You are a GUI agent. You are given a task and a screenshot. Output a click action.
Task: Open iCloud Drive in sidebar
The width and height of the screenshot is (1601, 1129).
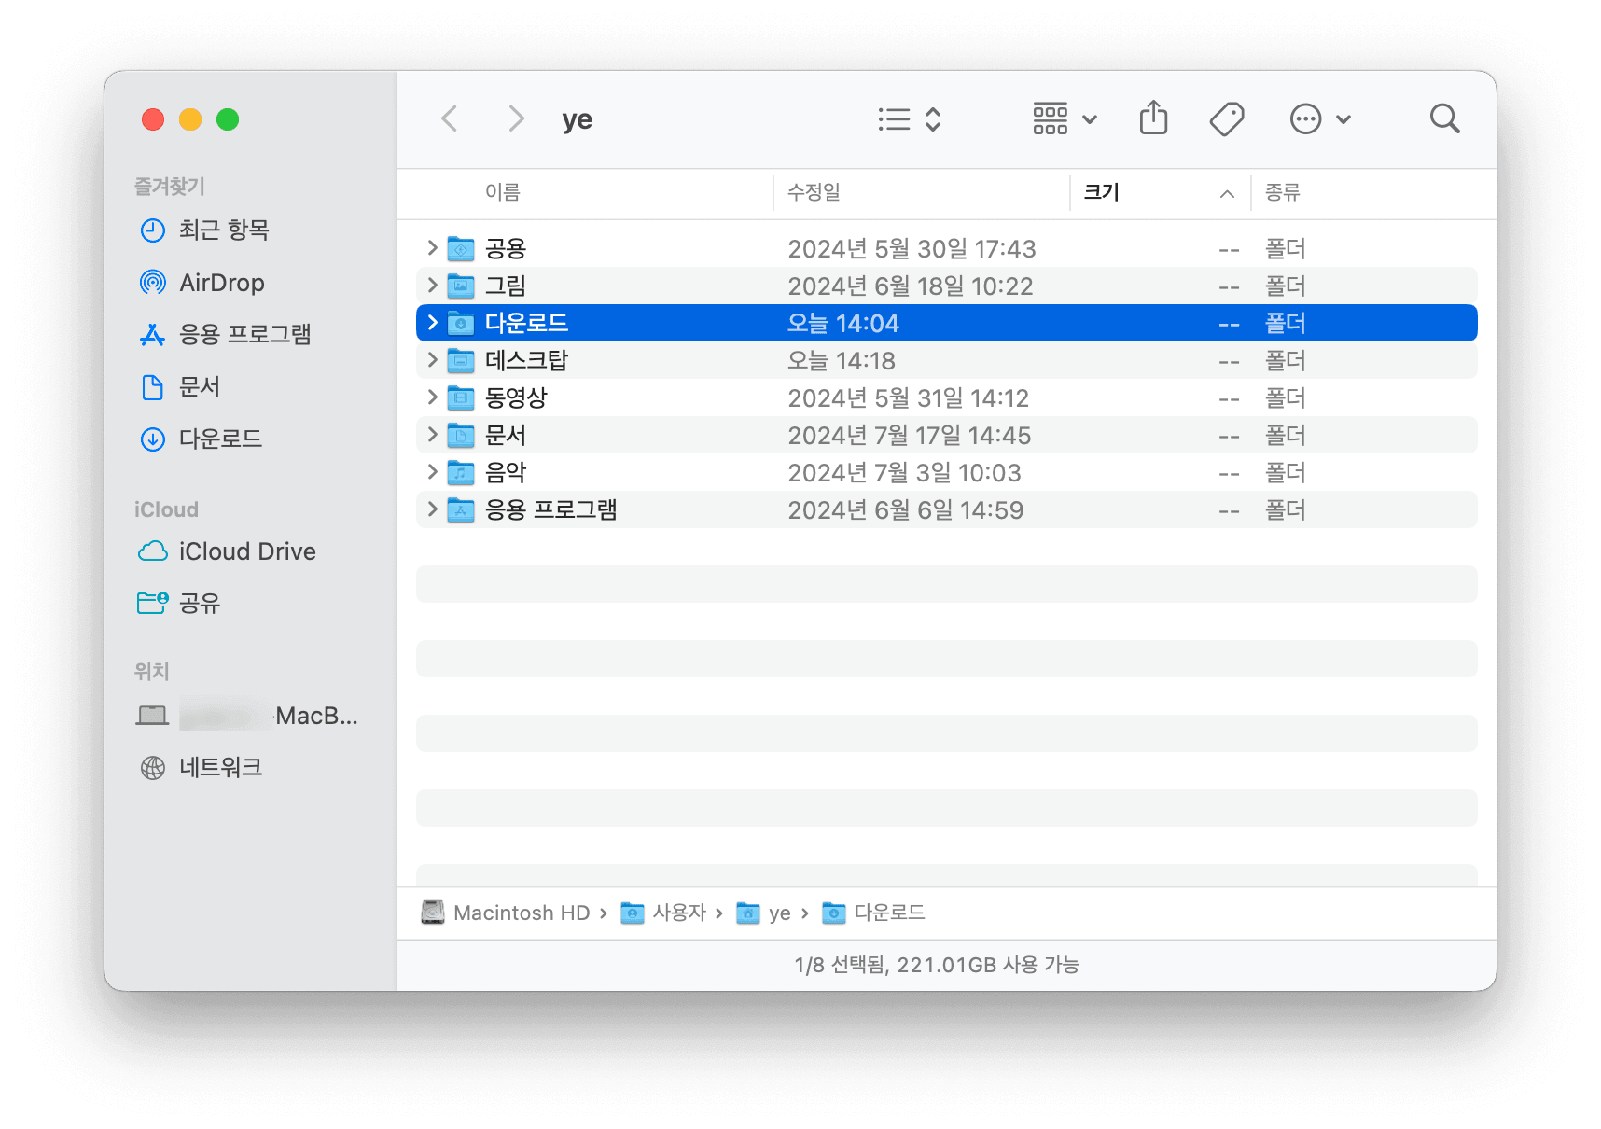tap(227, 551)
